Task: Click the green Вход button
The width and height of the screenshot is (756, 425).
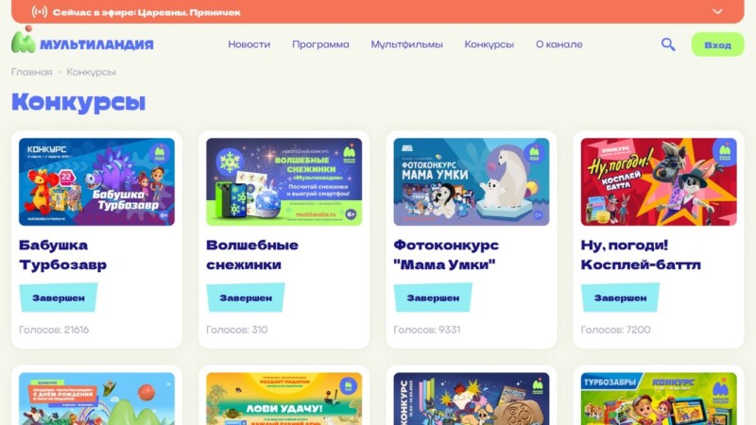Action: click(x=717, y=44)
